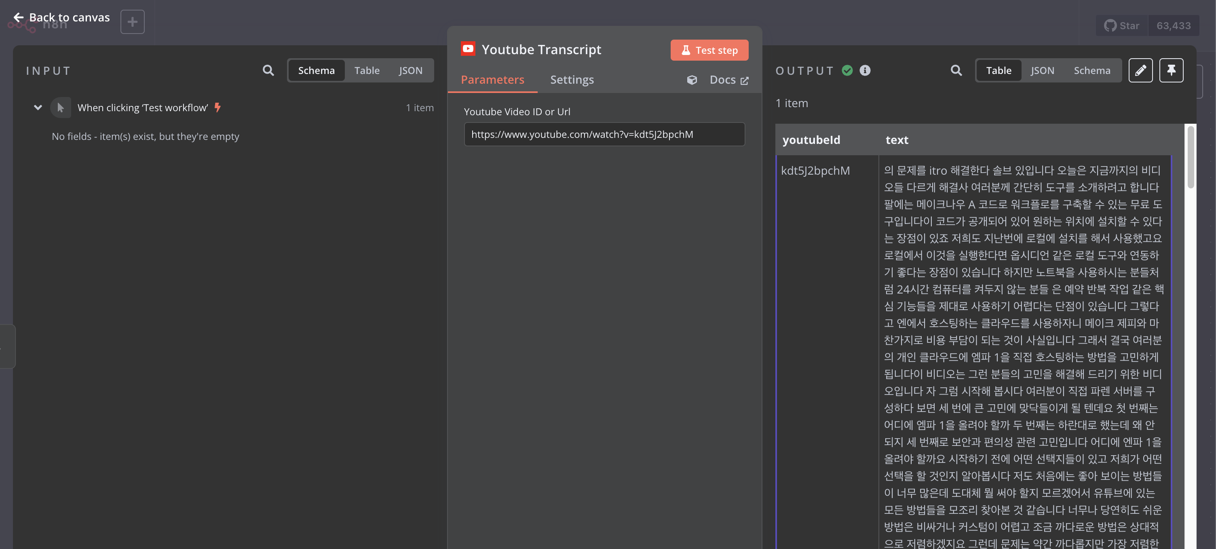The width and height of the screenshot is (1216, 549).
Task: Edit output with the pencil icon
Action: (1140, 70)
